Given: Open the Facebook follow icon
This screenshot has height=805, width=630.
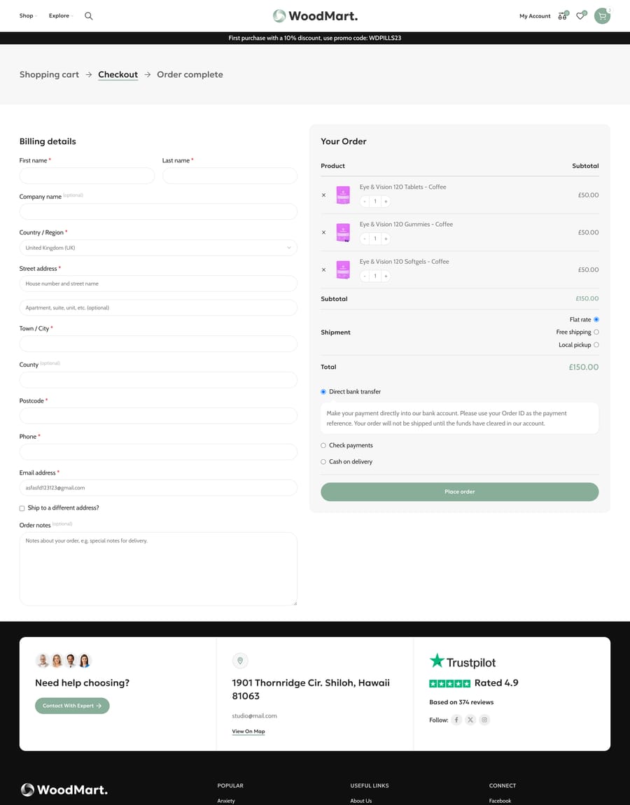Looking at the screenshot, I should [456, 720].
